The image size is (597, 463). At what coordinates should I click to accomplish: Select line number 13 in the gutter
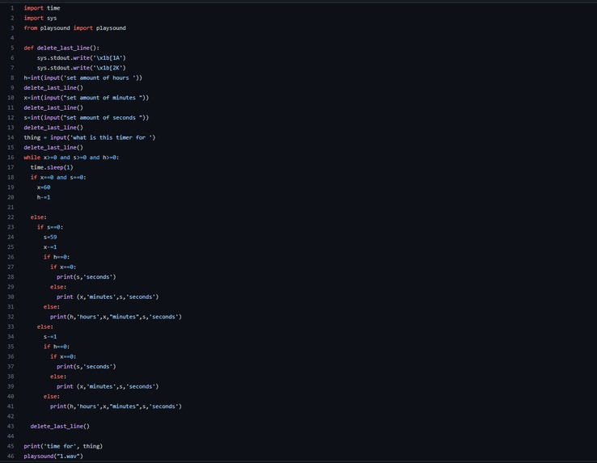tap(11, 128)
